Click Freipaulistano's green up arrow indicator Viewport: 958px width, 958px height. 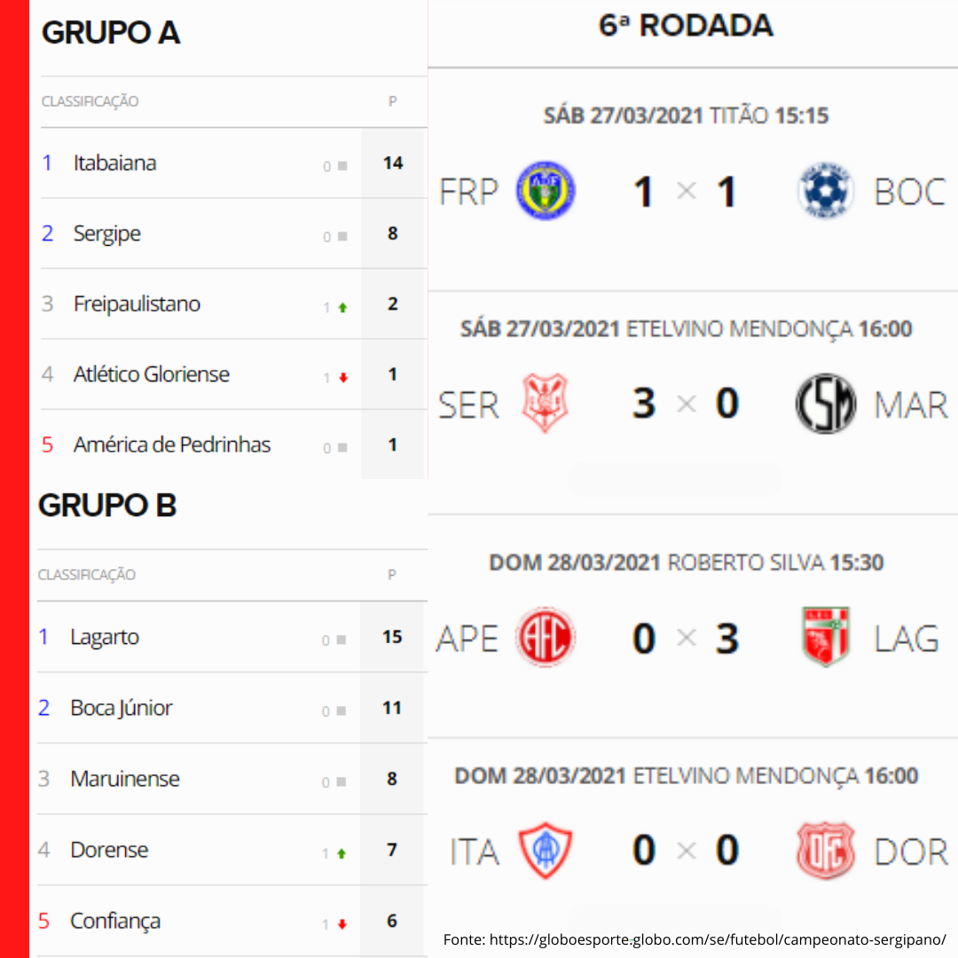(342, 308)
